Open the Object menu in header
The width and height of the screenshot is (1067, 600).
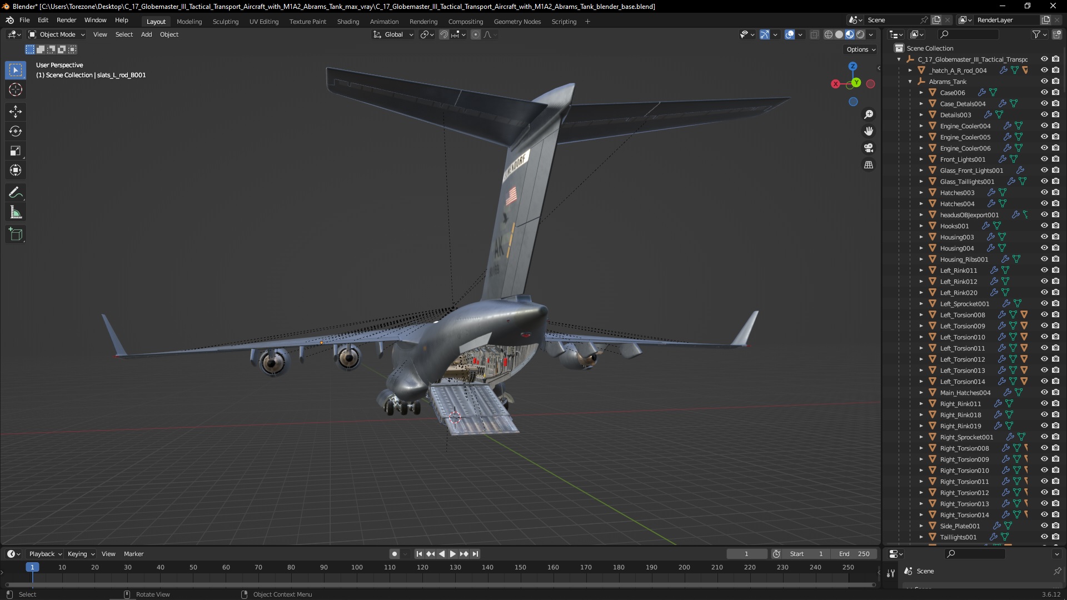169,34
